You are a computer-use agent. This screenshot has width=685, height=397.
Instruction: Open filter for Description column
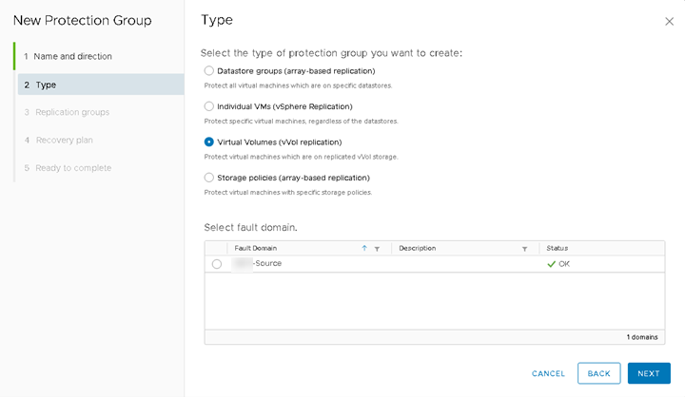click(x=524, y=249)
